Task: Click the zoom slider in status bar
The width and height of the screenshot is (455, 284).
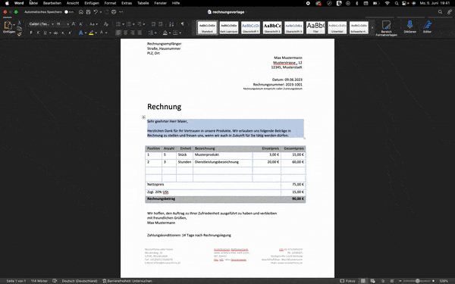Action: (418, 281)
